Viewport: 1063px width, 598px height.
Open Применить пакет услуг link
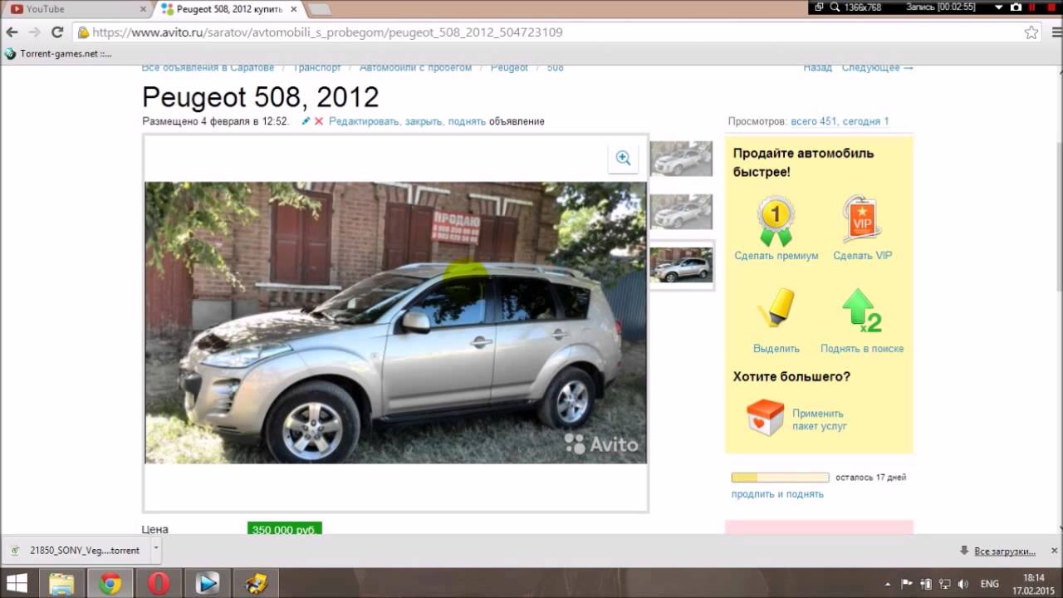[x=819, y=419]
